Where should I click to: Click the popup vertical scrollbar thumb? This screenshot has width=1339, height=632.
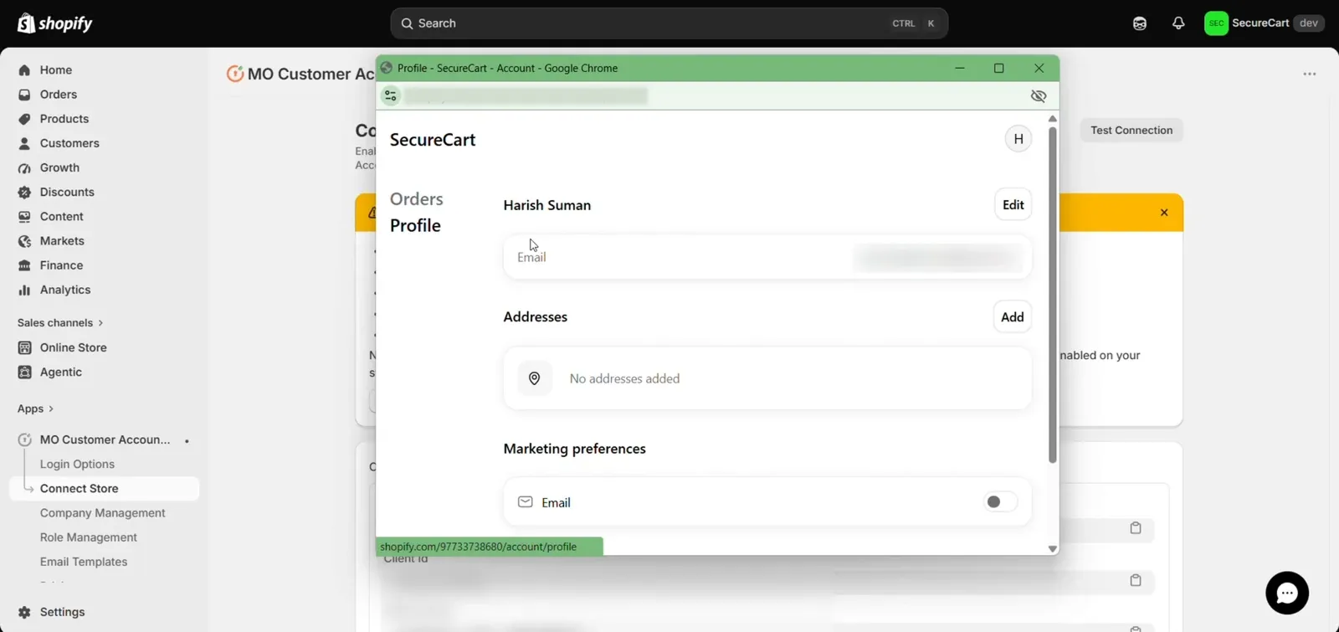pos(1053,295)
